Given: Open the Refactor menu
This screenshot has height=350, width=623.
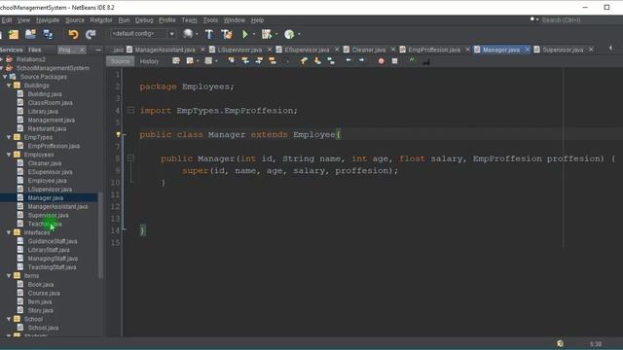Looking at the screenshot, I should [101, 20].
